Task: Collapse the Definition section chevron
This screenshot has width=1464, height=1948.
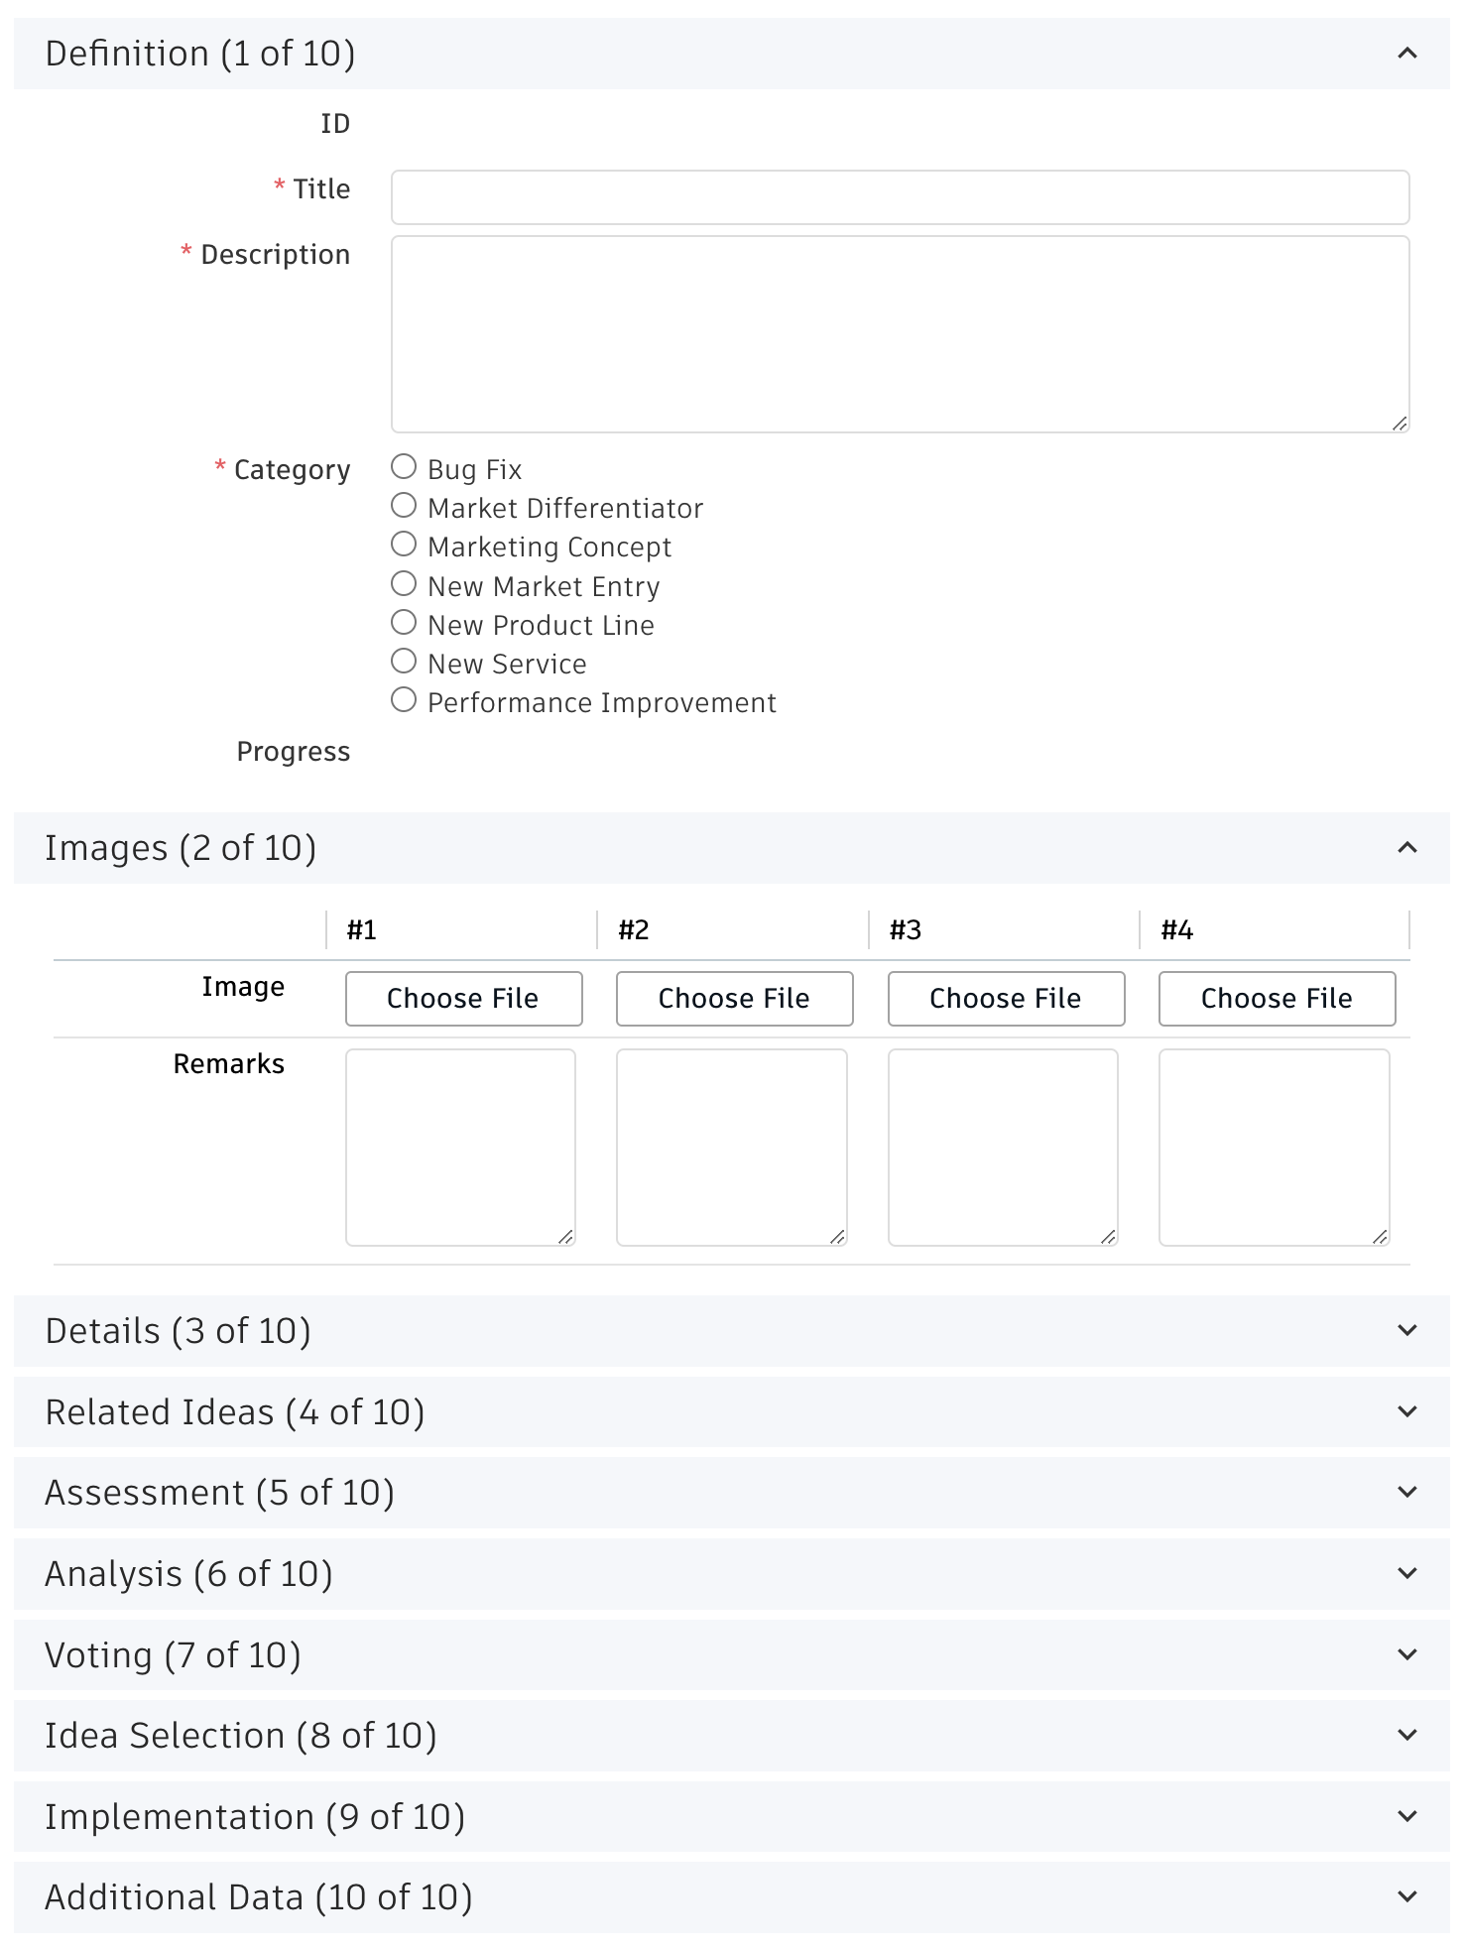Action: coord(1406,54)
